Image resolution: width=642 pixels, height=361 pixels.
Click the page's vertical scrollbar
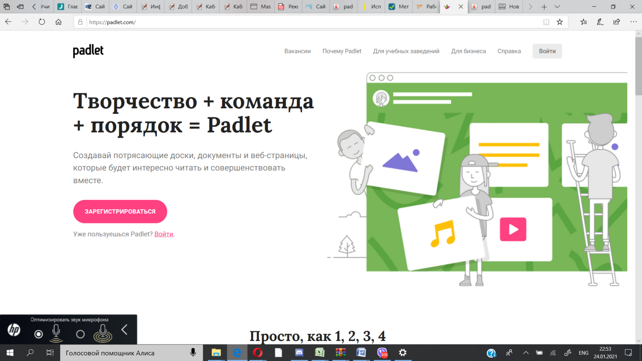click(638, 66)
